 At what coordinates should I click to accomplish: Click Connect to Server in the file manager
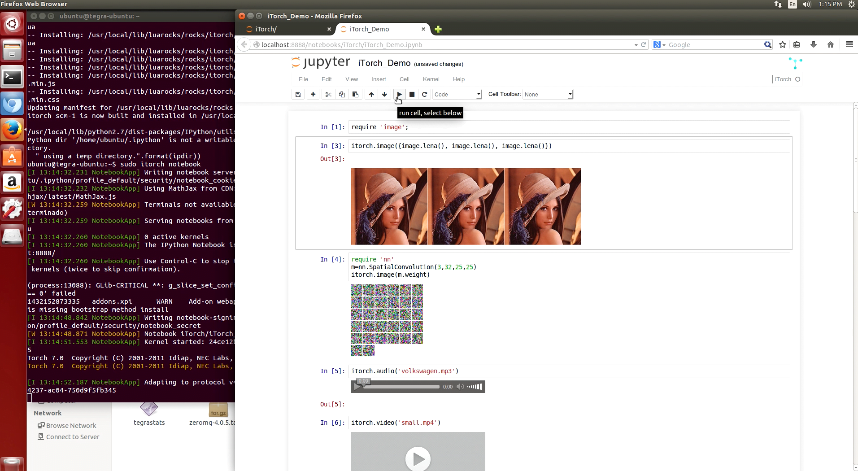73,437
